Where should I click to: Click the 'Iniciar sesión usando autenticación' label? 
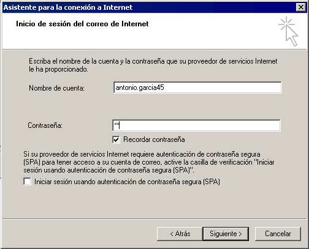click(127, 182)
